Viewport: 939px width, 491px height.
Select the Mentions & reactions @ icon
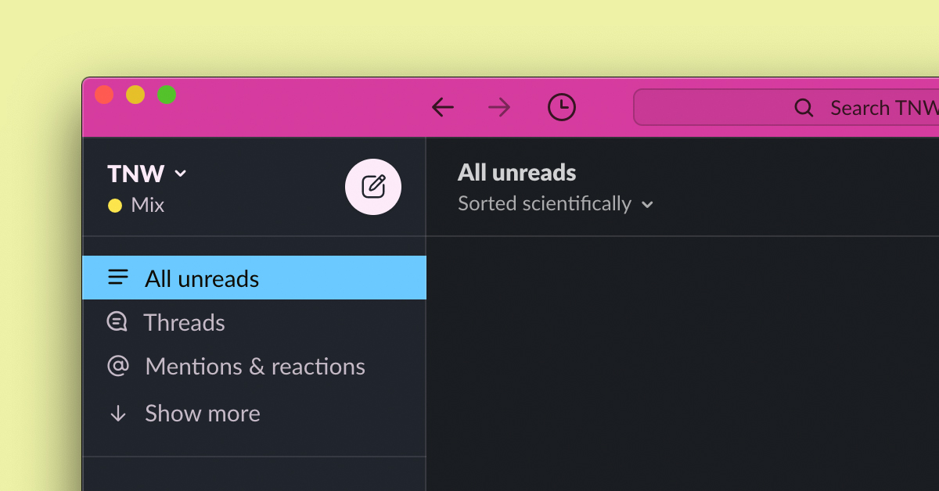click(117, 366)
